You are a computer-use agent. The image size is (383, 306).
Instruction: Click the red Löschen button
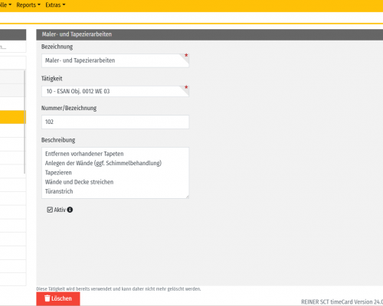[58, 298]
